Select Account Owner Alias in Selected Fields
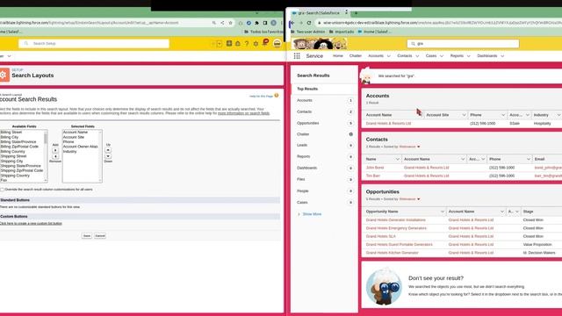This screenshot has width=562, height=316. point(80,147)
